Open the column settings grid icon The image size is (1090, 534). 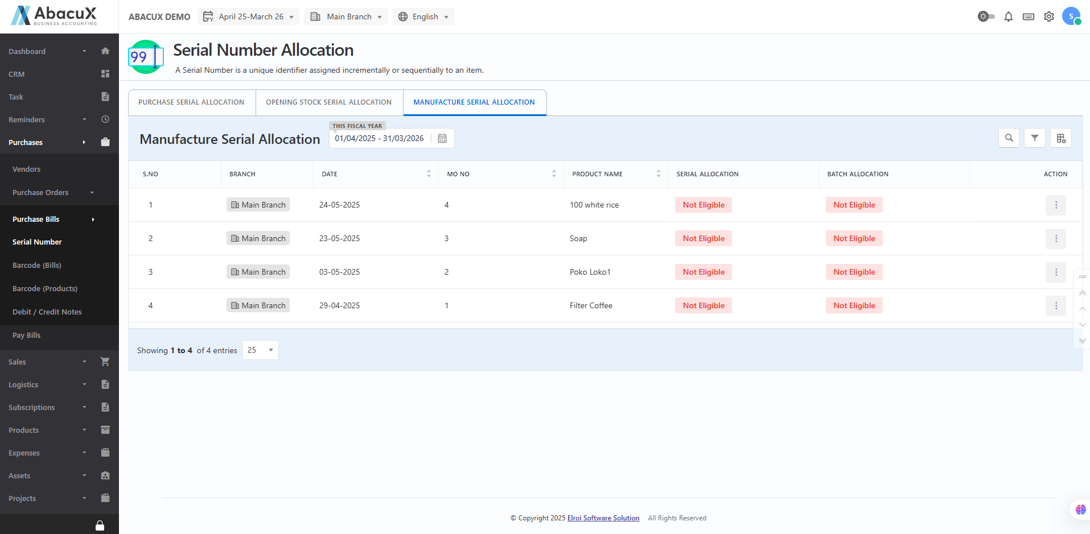(x=1060, y=138)
